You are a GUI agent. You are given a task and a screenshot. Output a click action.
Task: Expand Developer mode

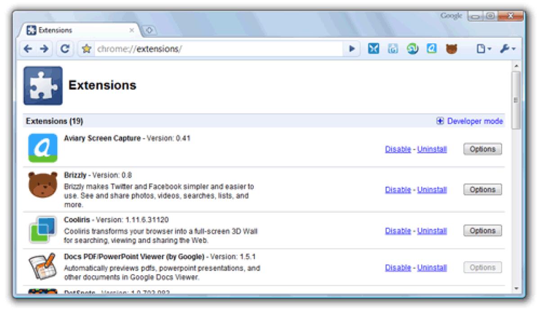point(470,121)
